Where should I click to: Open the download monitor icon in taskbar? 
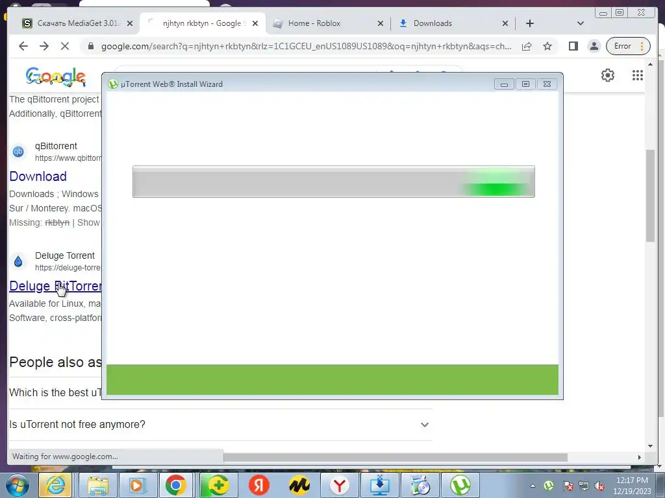point(379,485)
